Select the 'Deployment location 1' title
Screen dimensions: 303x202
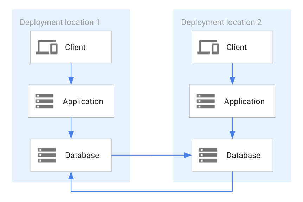click(x=60, y=23)
